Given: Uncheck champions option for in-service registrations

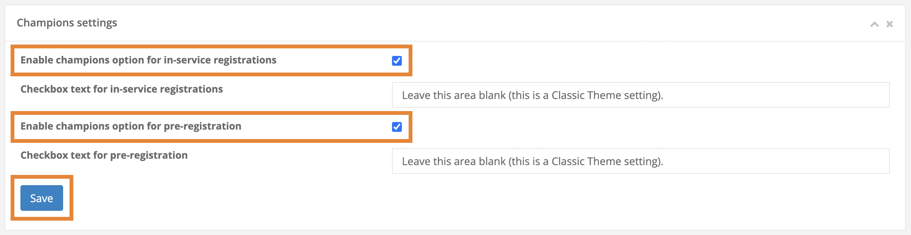Looking at the screenshot, I should tap(397, 61).
